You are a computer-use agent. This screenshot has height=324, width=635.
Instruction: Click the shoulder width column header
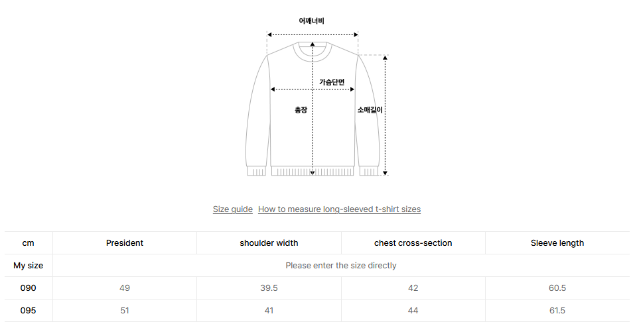point(269,243)
